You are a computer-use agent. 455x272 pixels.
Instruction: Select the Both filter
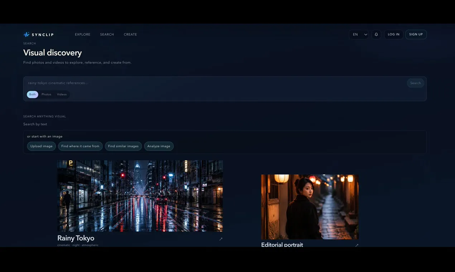click(x=33, y=94)
